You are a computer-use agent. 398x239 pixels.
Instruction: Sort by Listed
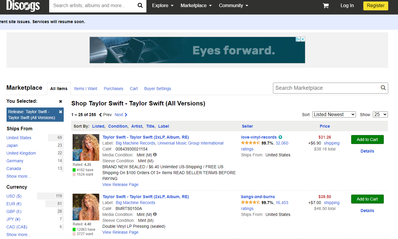[98, 126]
